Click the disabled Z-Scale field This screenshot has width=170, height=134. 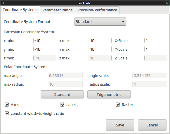click(x=156, y=58)
